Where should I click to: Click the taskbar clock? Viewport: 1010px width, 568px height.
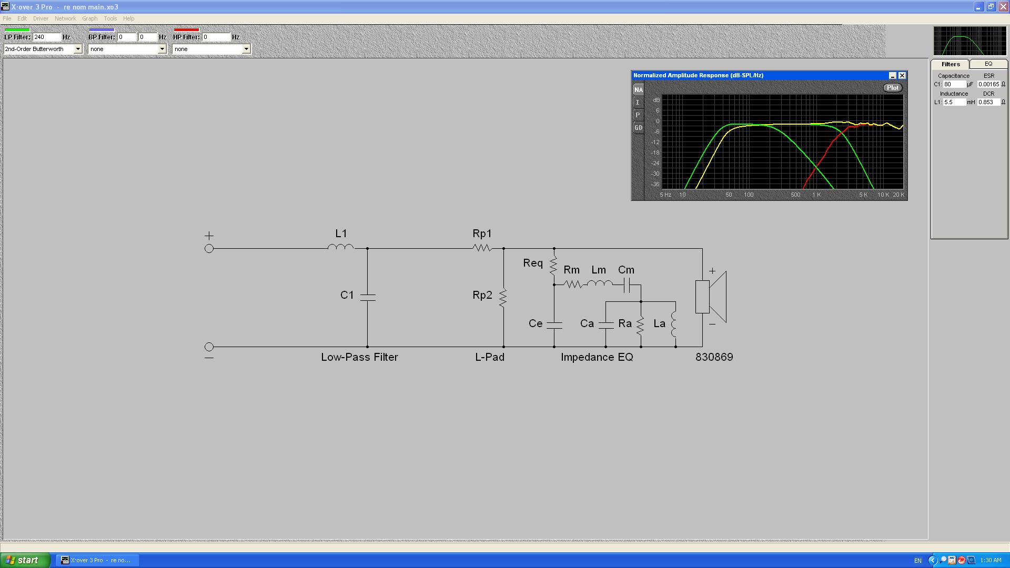[x=991, y=561]
